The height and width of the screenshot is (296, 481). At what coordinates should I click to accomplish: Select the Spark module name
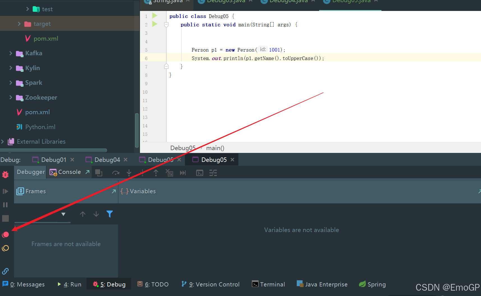[34, 83]
